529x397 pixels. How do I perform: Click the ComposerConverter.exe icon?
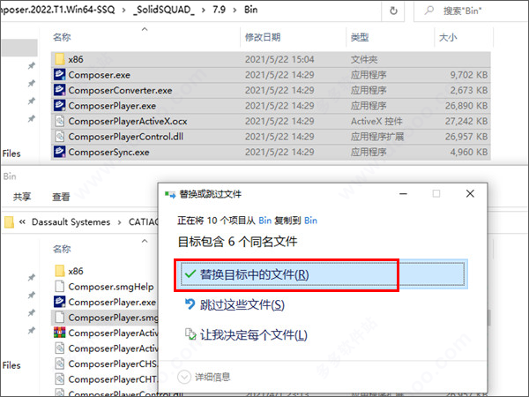click(60, 90)
